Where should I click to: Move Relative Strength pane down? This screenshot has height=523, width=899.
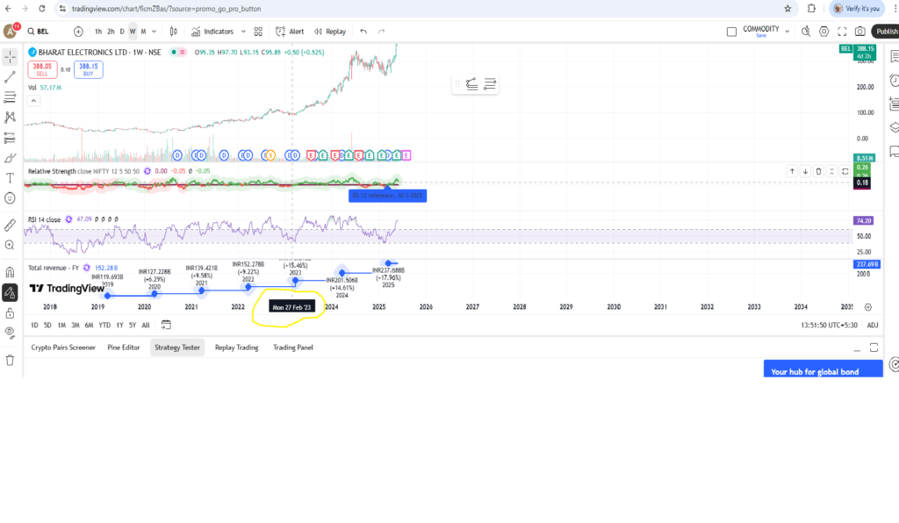[x=805, y=171]
